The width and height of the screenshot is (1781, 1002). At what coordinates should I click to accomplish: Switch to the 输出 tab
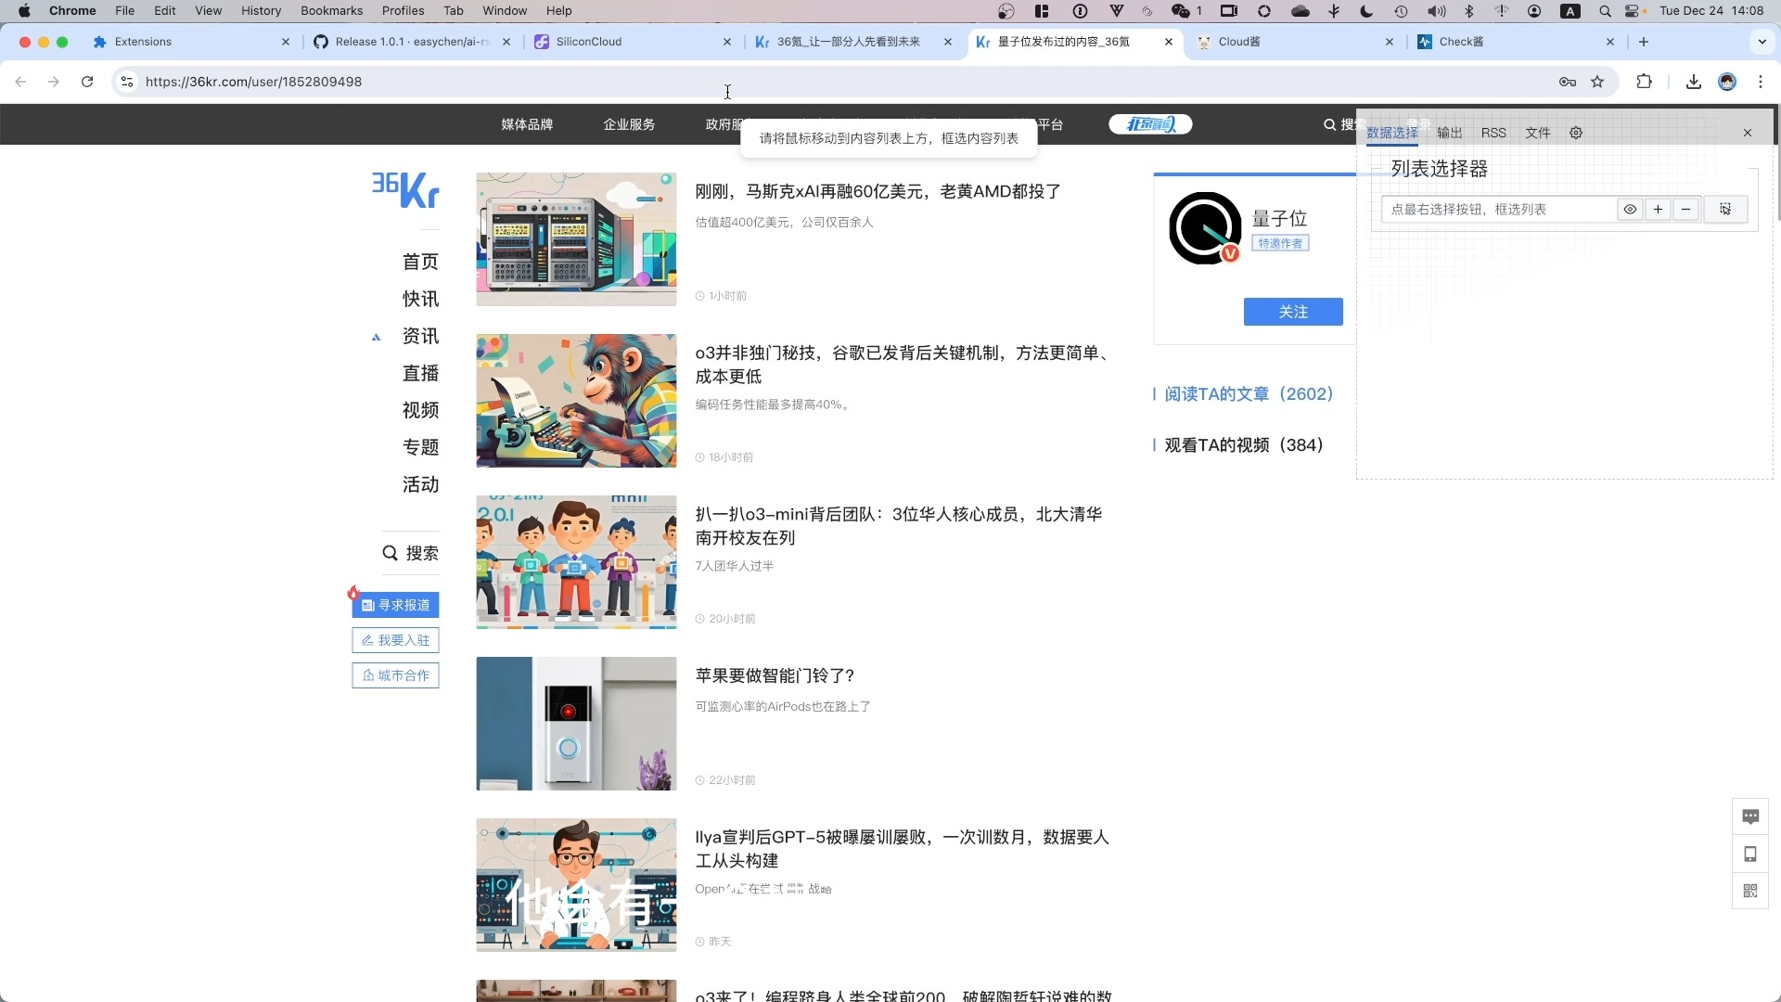[x=1450, y=133]
